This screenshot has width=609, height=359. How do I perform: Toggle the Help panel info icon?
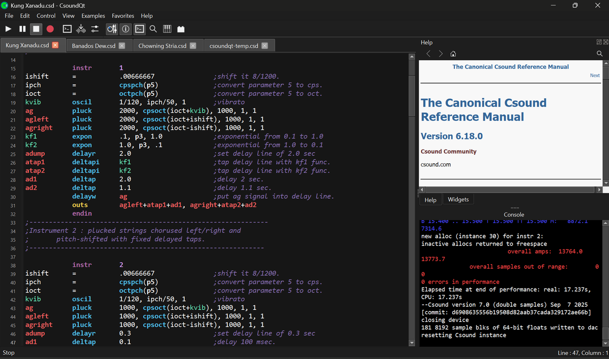click(x=126, y=29)
